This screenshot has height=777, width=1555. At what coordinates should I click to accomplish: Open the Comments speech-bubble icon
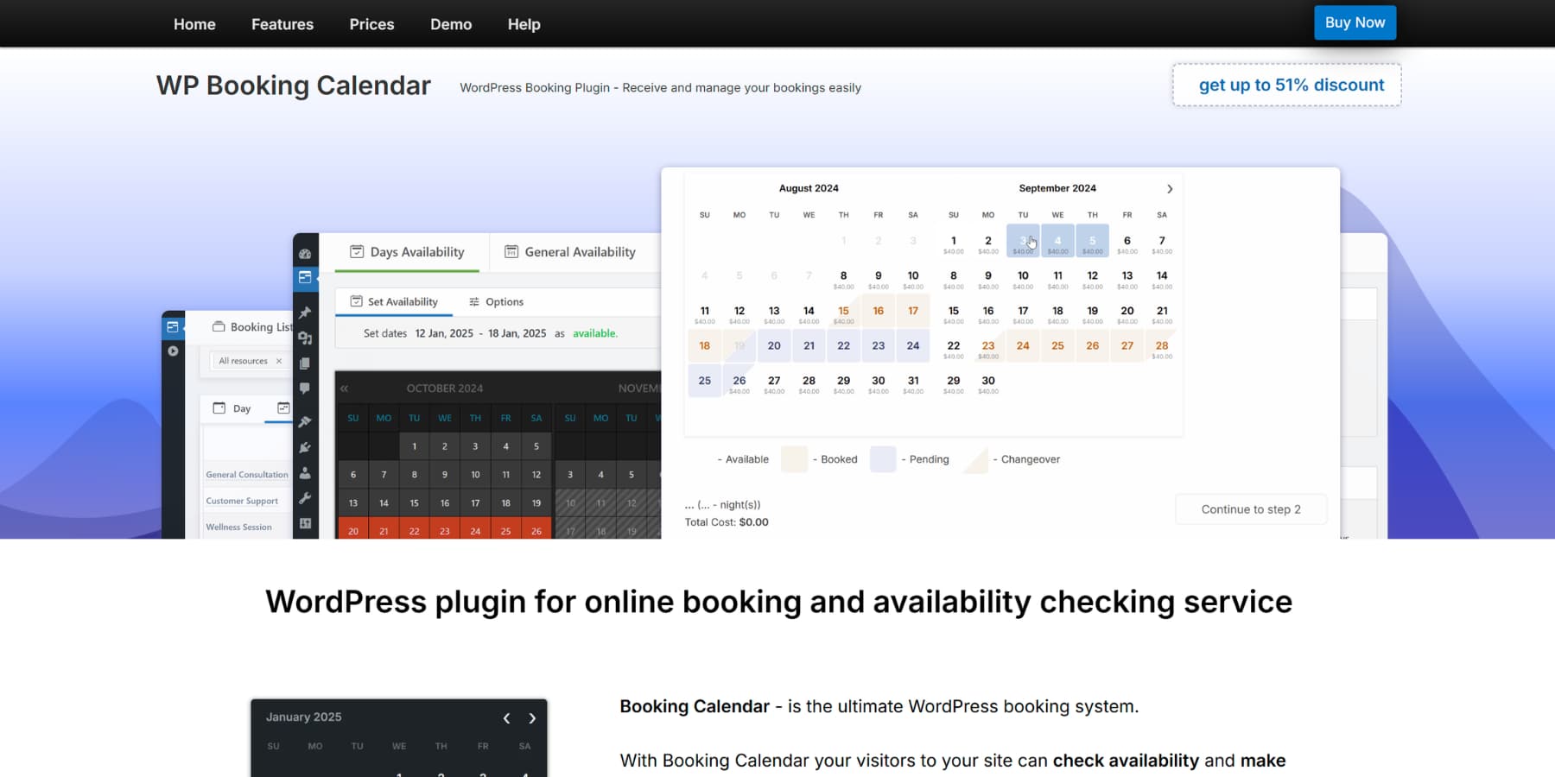click(x=305, y=387)
